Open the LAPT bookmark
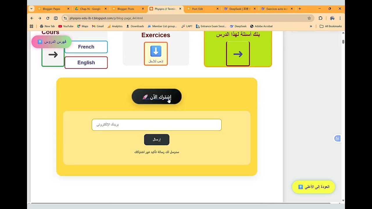 coord(187,26)
